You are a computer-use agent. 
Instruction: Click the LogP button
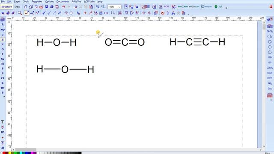point(218,7)
